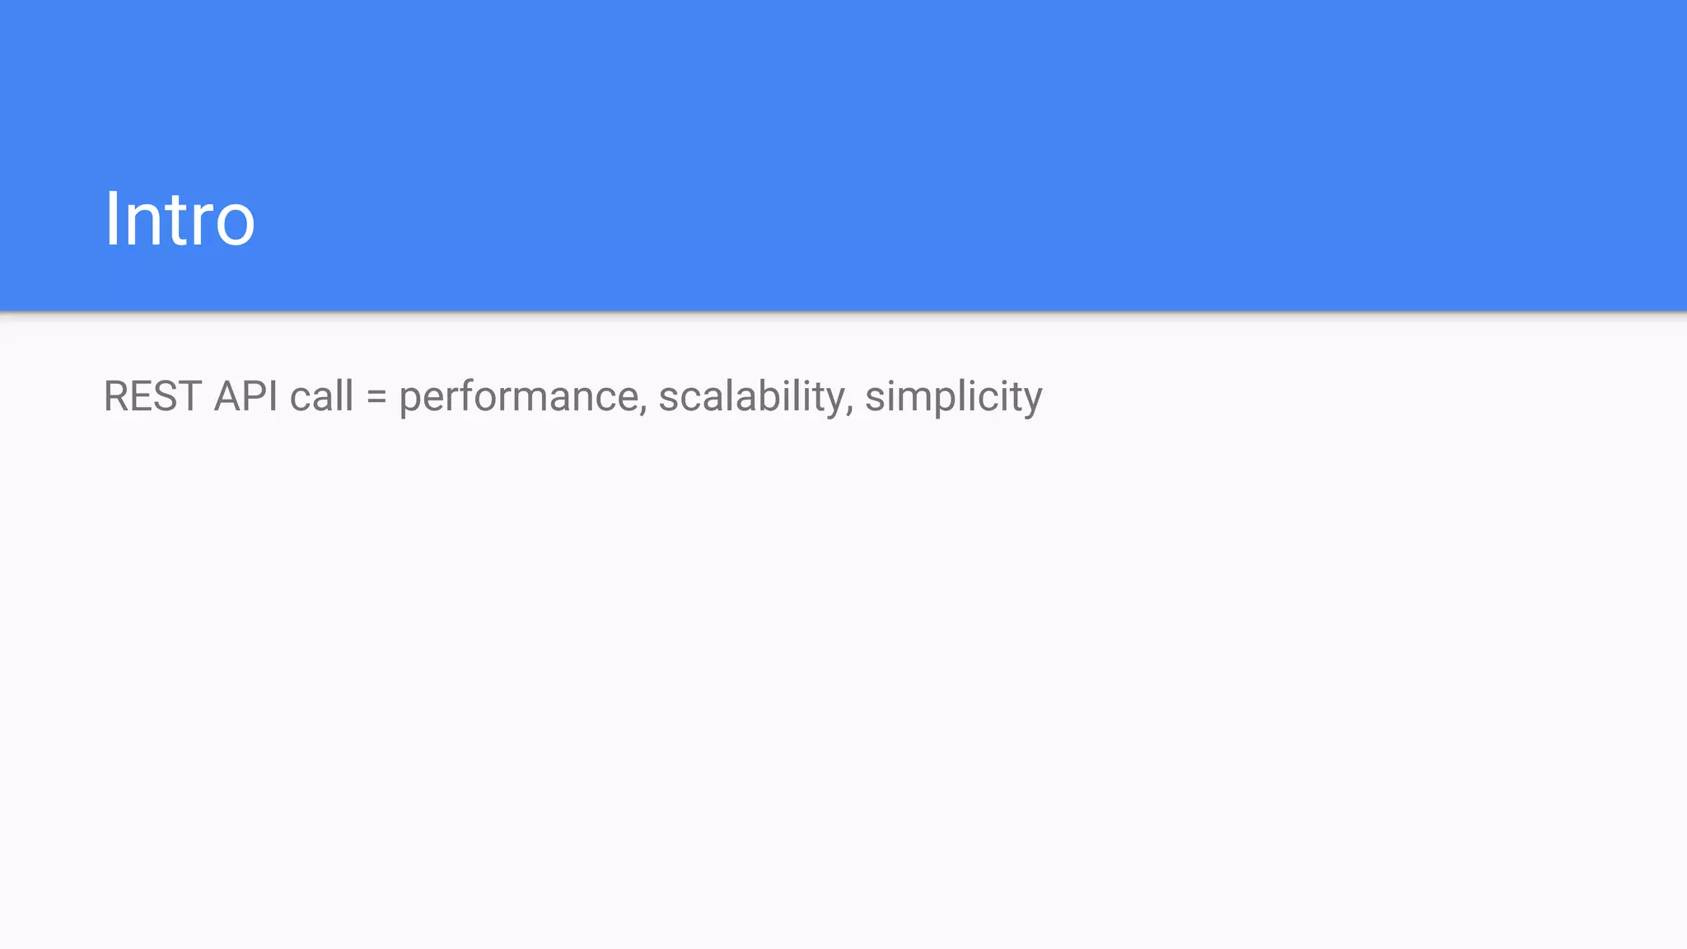The image size is (1687, 949).
Task: Click the letter "A" in "API"
Action: pos(228,396)
